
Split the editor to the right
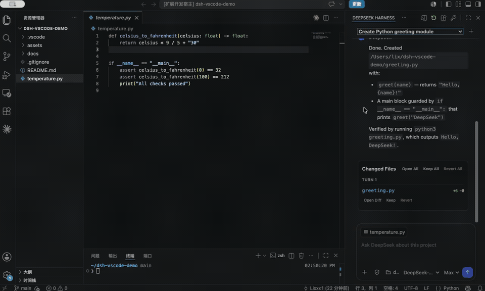(326, 18)
